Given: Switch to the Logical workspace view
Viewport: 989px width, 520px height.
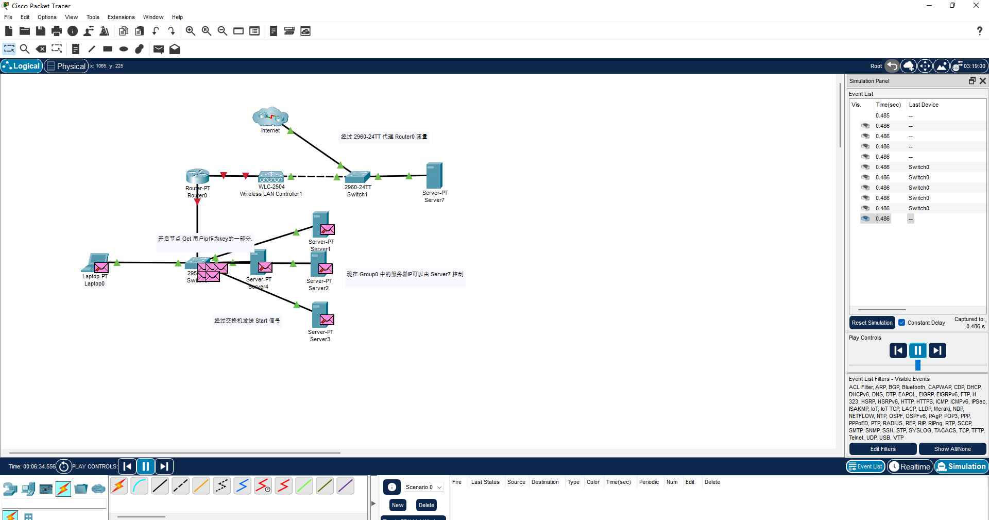Looking at the screenshot, I should (22, 66).
